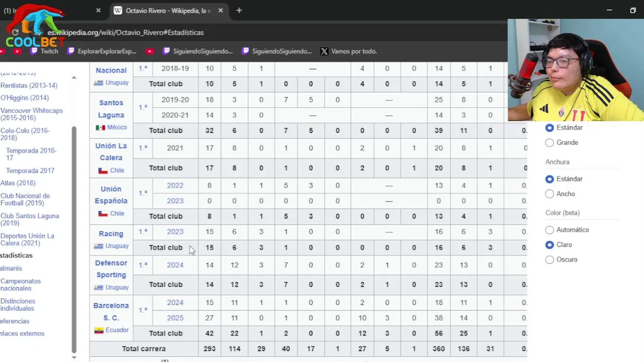The height and width of the screenshot is (362, 644).
Task: Click the Chile flag under Unión La Calera
Action: pyautogui.click(x=103, y=170)
